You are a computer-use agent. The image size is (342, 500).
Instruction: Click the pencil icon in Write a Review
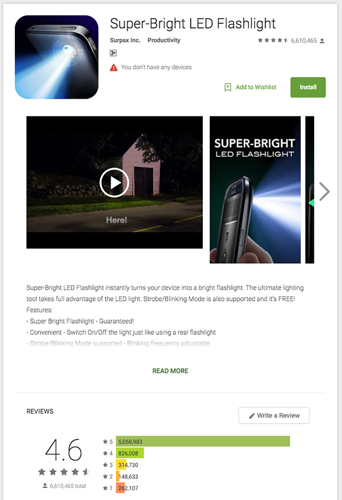(x=252, y=416)
